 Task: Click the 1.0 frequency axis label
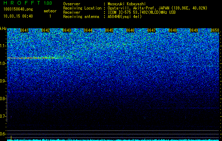tap(3, 63)
